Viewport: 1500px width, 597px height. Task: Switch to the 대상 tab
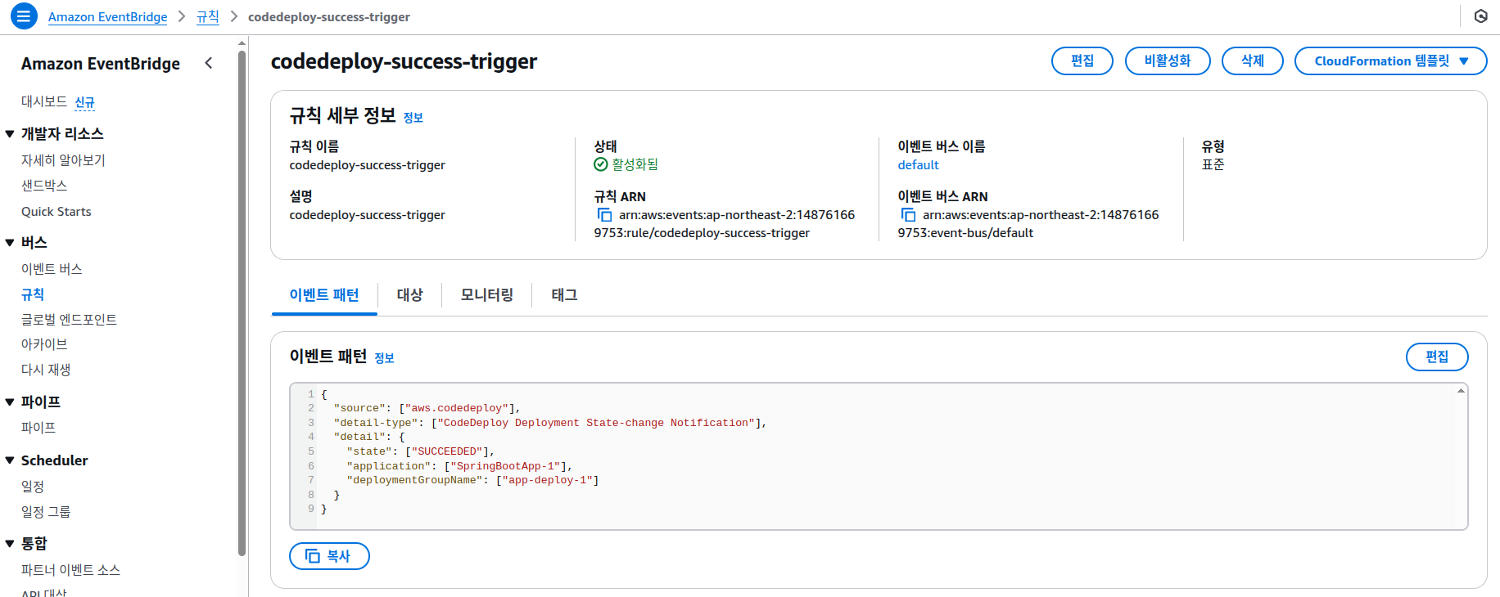(x=409, y=295)
